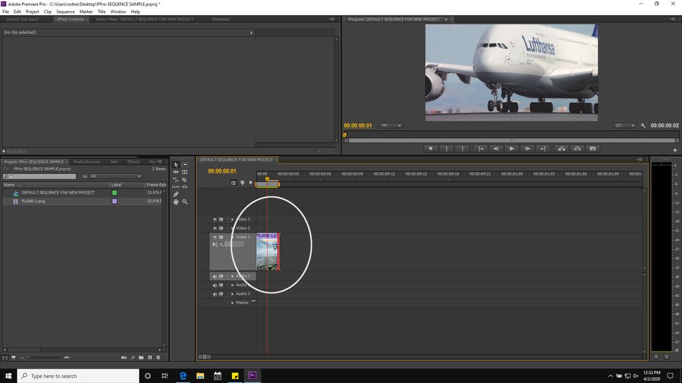Screen dimensions: 682x383
Task: Toggle Video 1 track visibility eye
Action: click(214, 237)
